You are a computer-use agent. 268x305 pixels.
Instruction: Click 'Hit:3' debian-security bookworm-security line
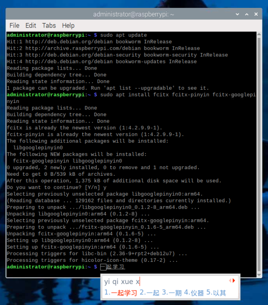click(117, 55)
